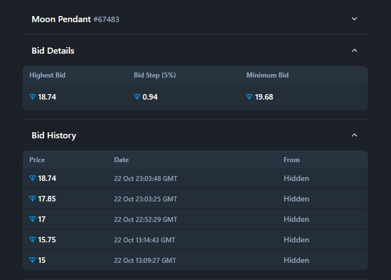Click the TON icon beside Bid Step 0.94

pyautogui.click(x=137, y=97)
